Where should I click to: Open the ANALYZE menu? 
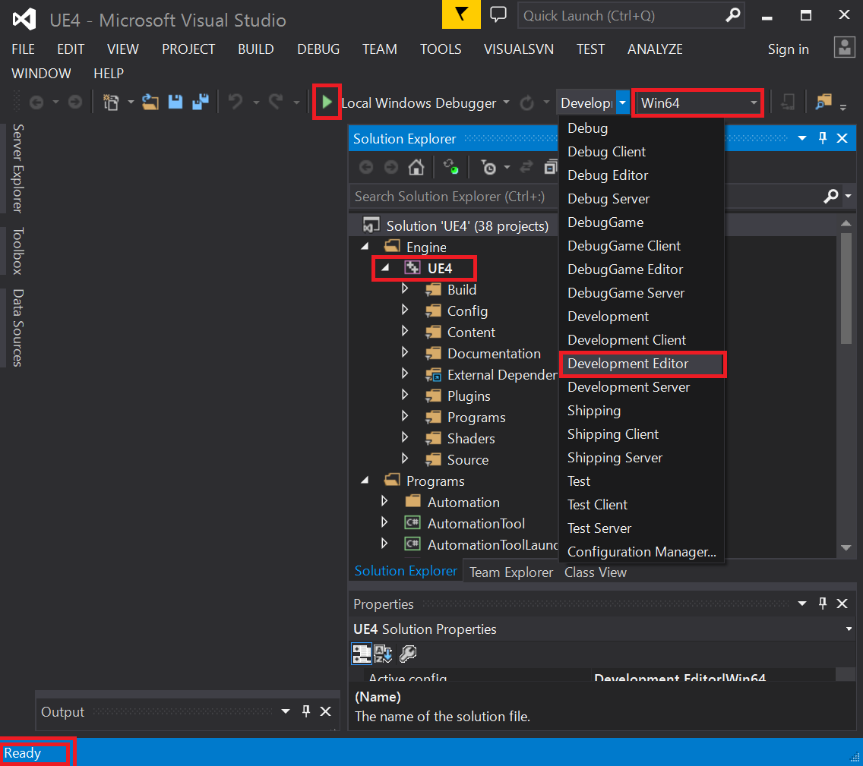pyautogui.click(x=655, y=49)
